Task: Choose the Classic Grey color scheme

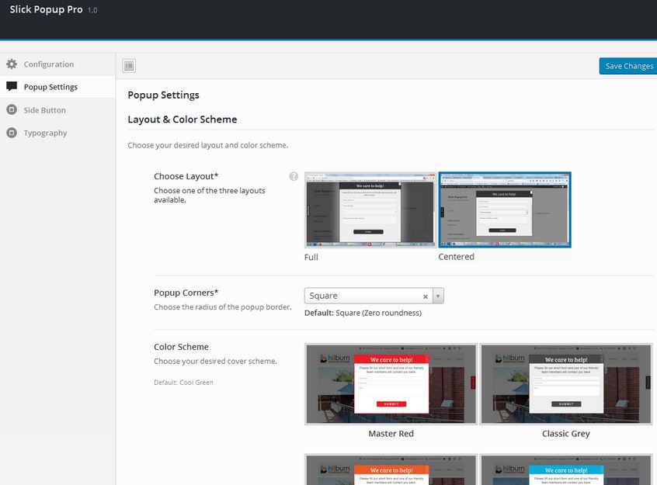Action: tap(566, 384)
